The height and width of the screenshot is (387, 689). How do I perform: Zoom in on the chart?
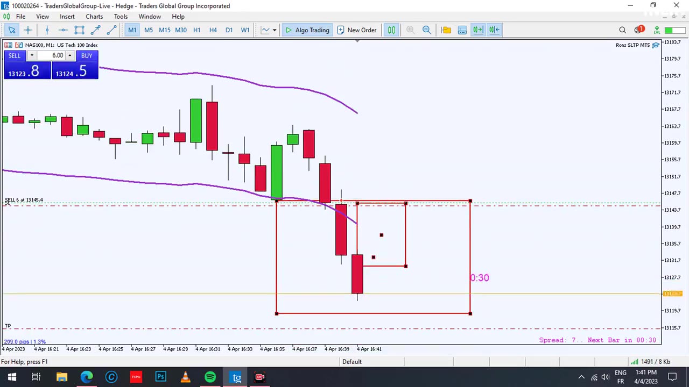410,30
